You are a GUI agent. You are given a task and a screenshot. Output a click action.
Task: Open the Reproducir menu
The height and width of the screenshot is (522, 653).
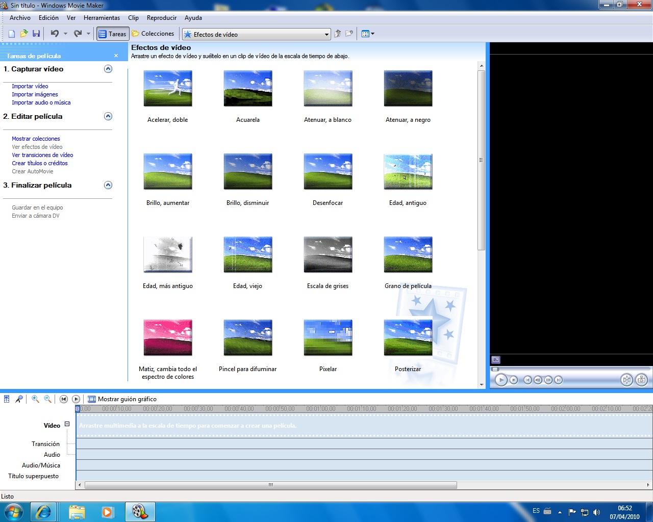coord(161,17)
